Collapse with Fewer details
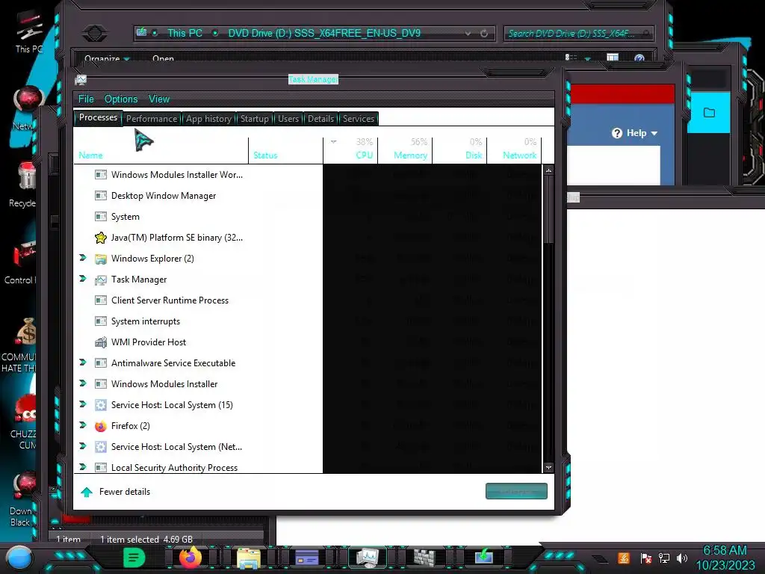The width and height of the screenshot is (765, 574). click(116, 492)
